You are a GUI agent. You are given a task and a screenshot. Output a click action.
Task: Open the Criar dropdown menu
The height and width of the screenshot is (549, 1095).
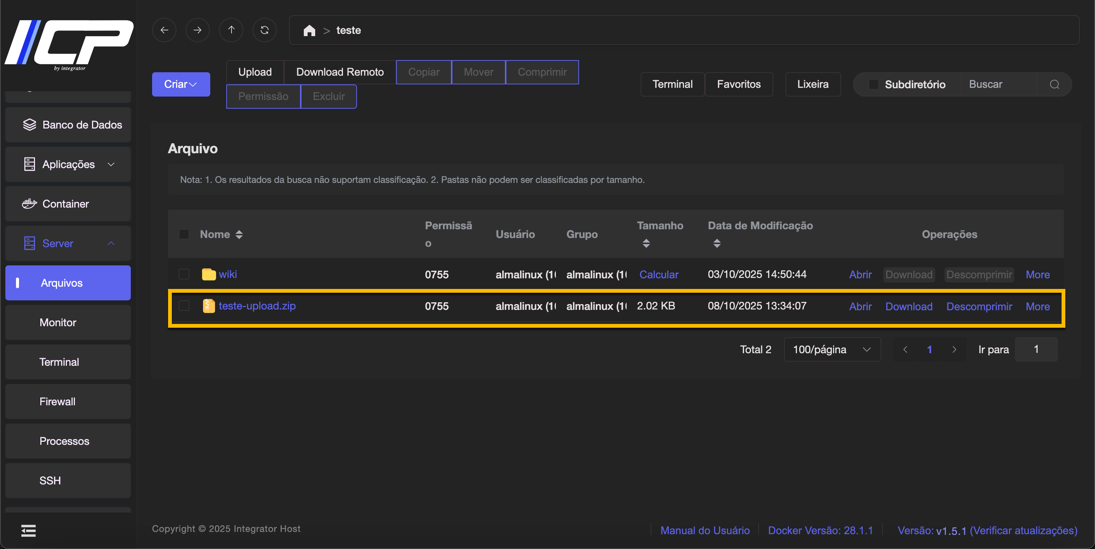click(181, 84)
